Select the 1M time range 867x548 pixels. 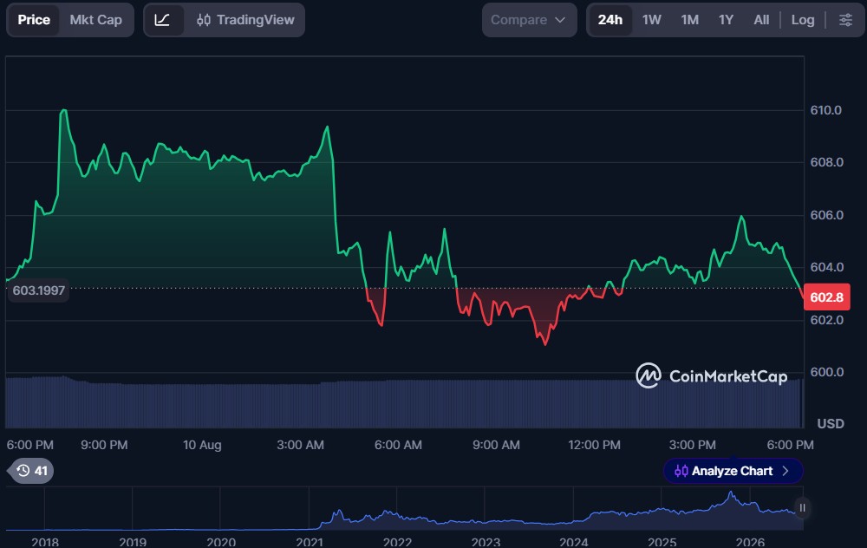pos(689,20)
